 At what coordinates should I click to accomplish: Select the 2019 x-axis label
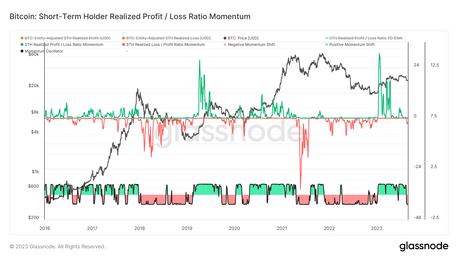pos(187,228)
